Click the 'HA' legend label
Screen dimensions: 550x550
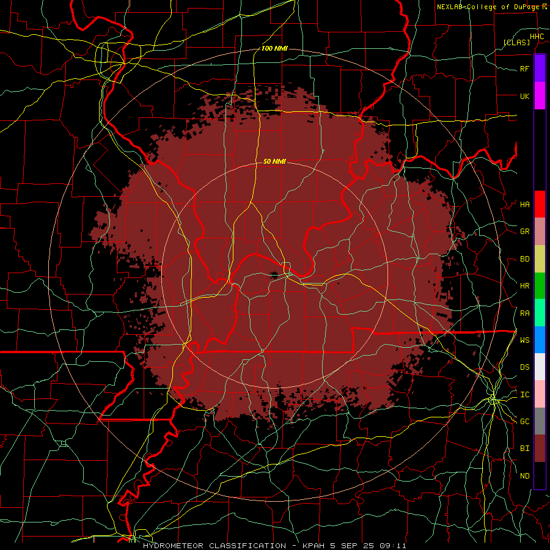tap(524, 205)
